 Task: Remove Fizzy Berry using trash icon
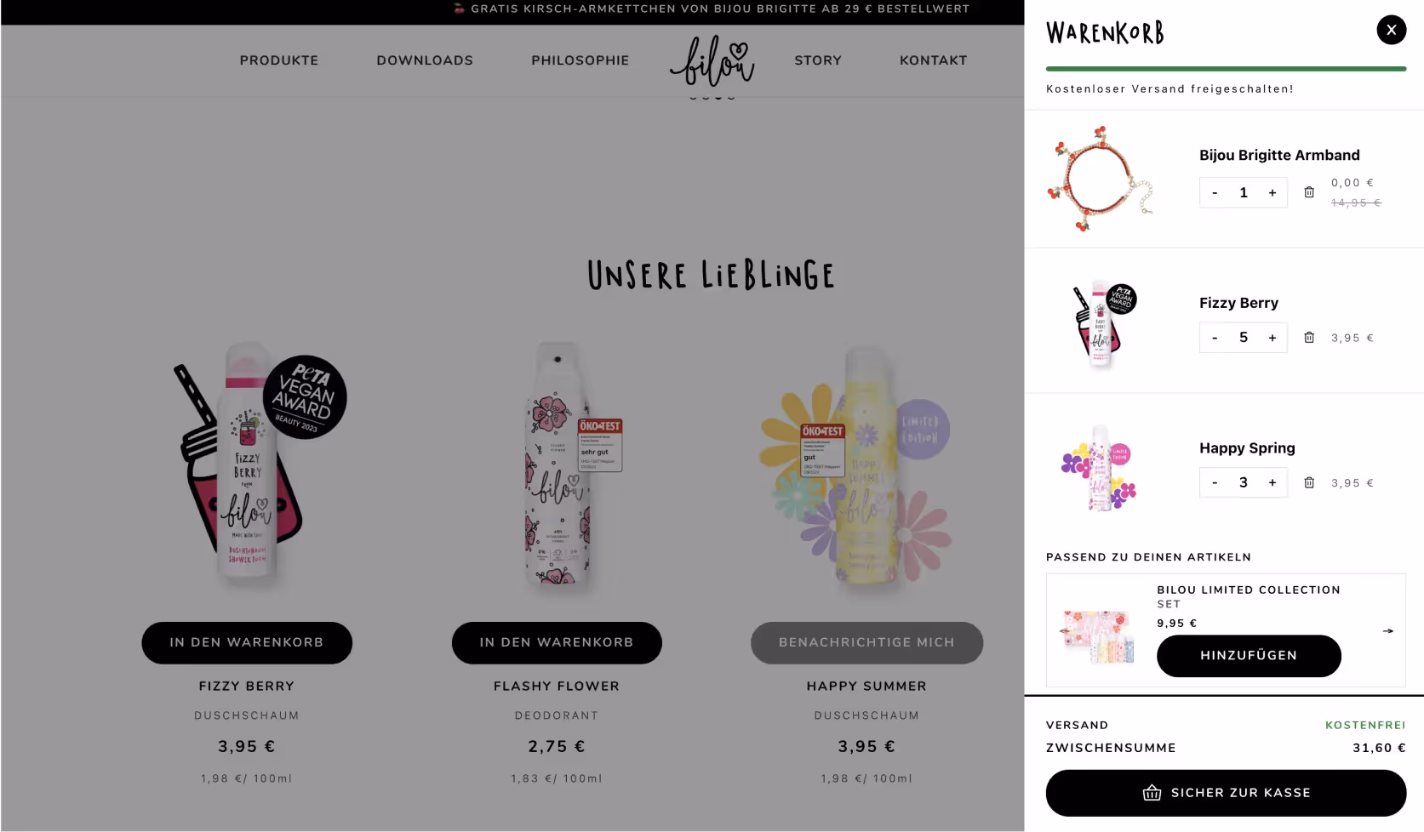coord(1309,338)
